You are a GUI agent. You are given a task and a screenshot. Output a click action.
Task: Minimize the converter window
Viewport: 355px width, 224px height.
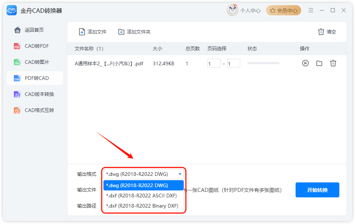pyautogui.click(x=322, y=10)
